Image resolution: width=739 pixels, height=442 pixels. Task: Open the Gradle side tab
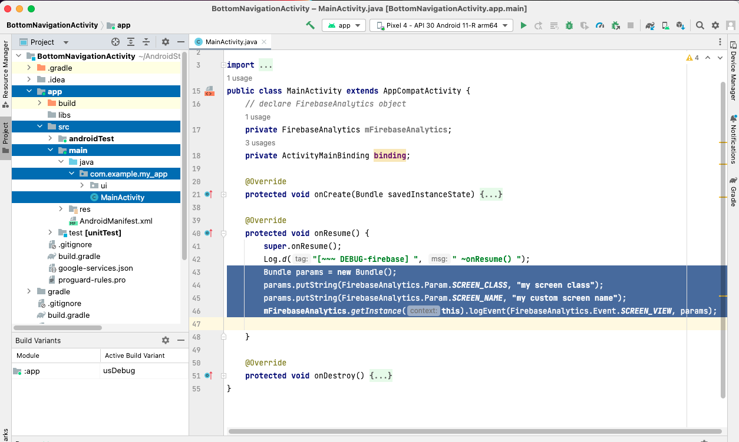(x=733, y=191)
